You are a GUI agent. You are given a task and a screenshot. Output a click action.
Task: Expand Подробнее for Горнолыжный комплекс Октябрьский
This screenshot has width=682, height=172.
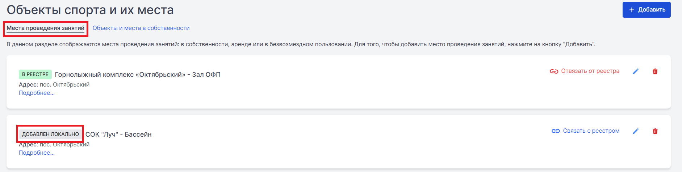click(37, 93)
